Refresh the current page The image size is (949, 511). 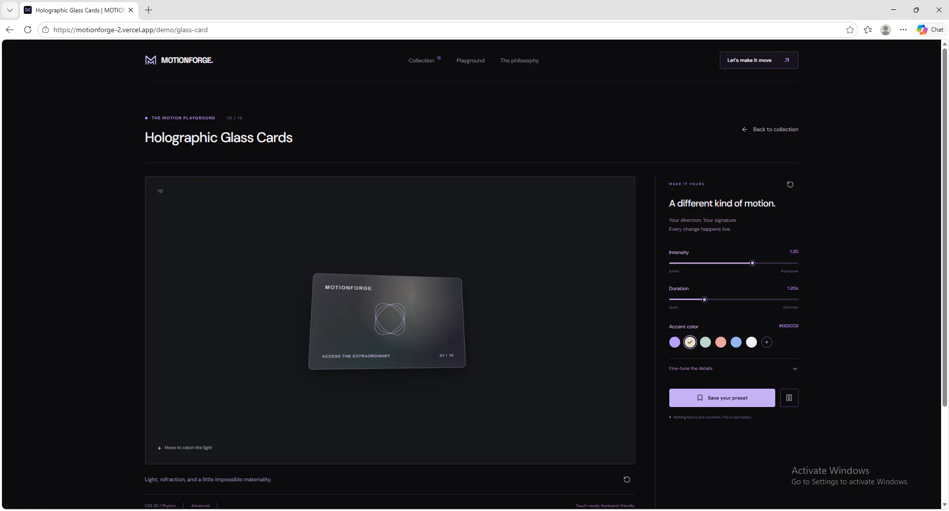pos(28,30)
